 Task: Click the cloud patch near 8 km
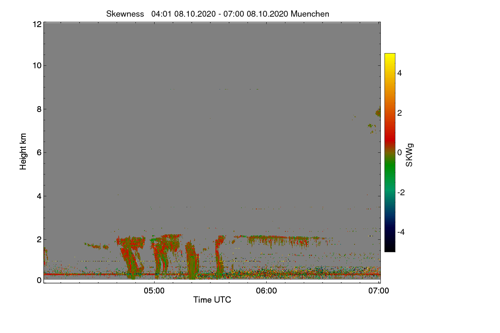pos(378,112)
